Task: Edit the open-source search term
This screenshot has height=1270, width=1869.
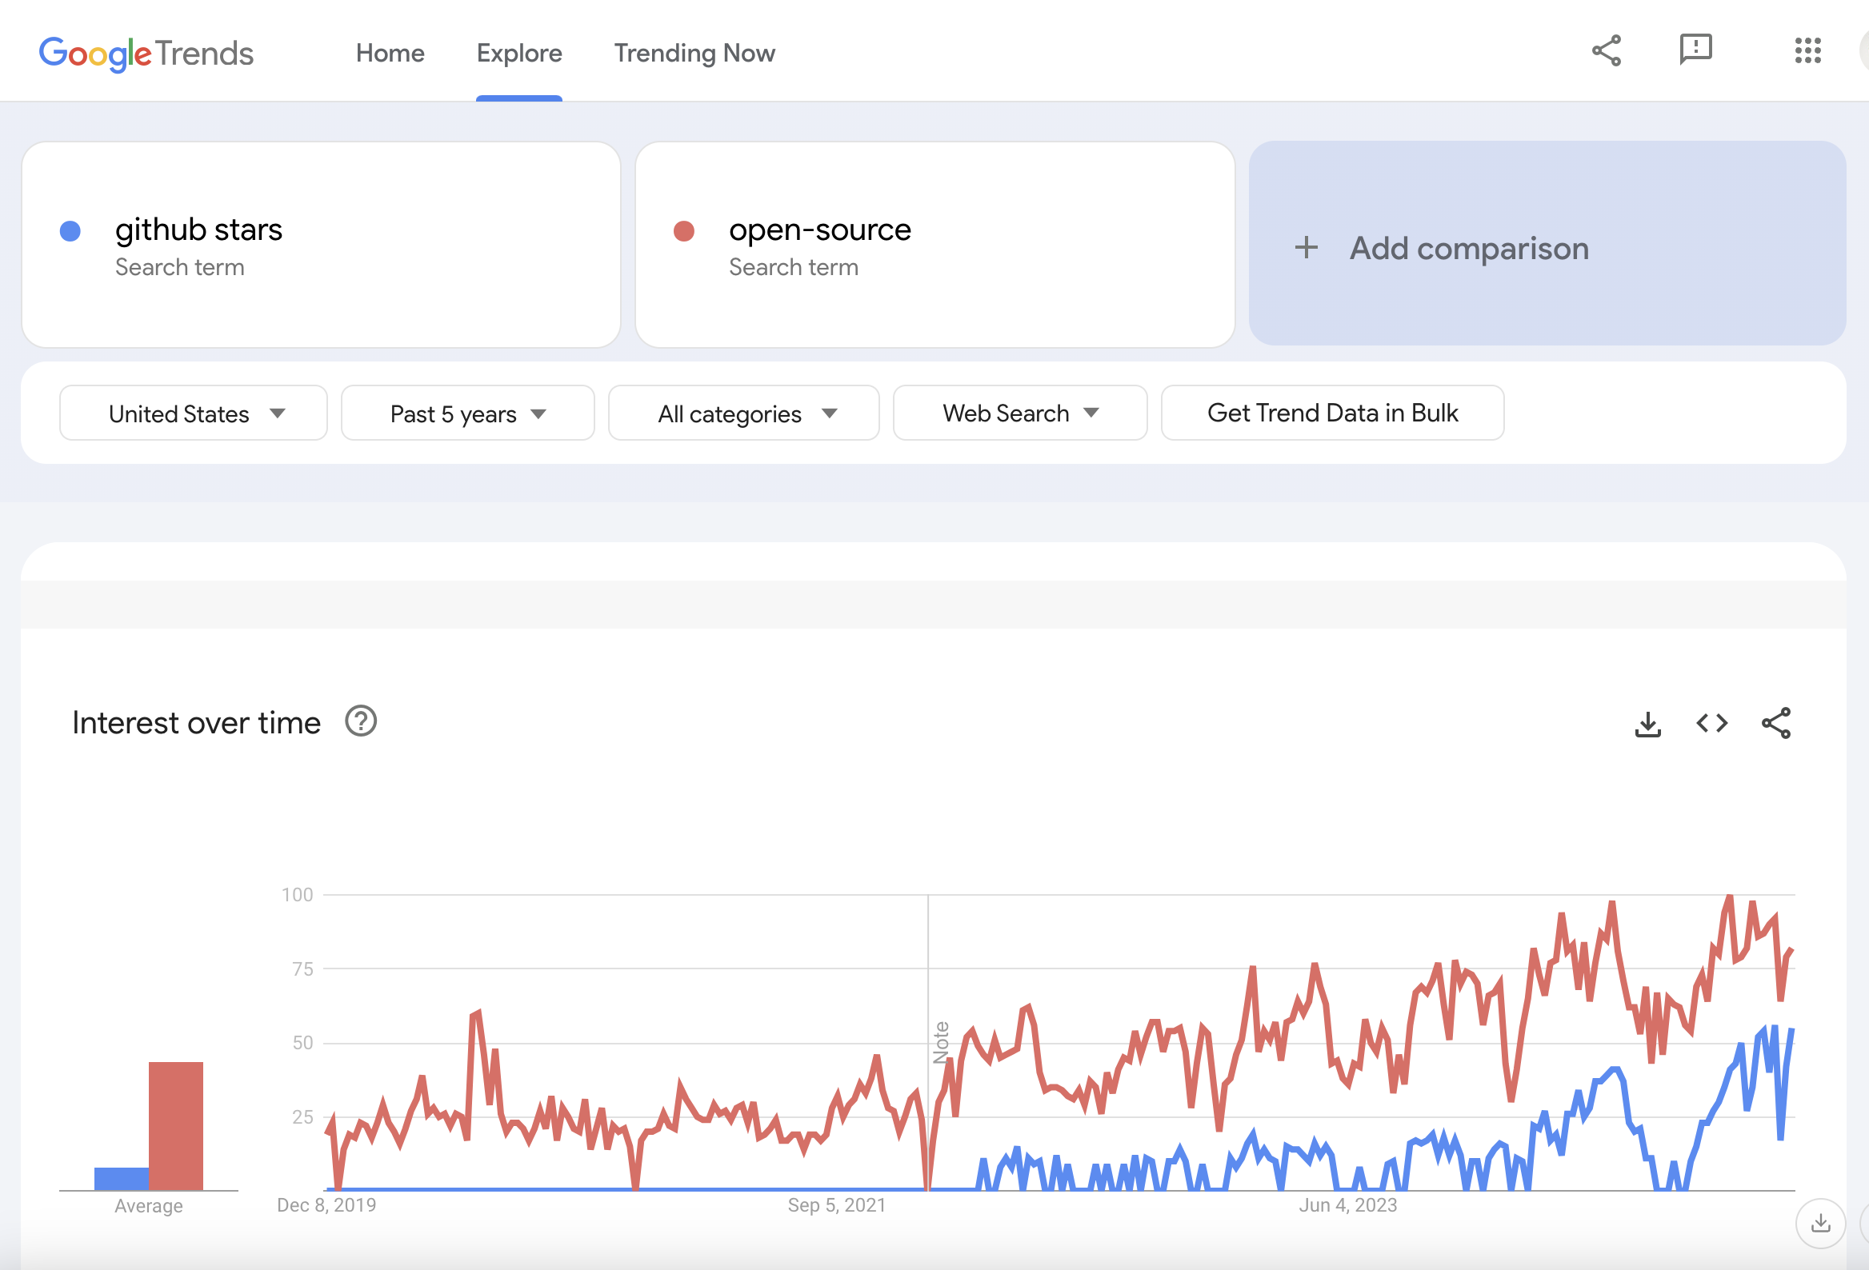Action: click(819, 230)
